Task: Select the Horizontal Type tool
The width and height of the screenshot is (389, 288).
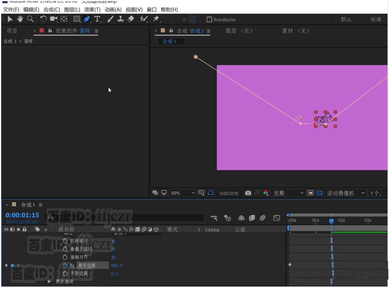Action: pyautogui.click(x=97, y=19)
